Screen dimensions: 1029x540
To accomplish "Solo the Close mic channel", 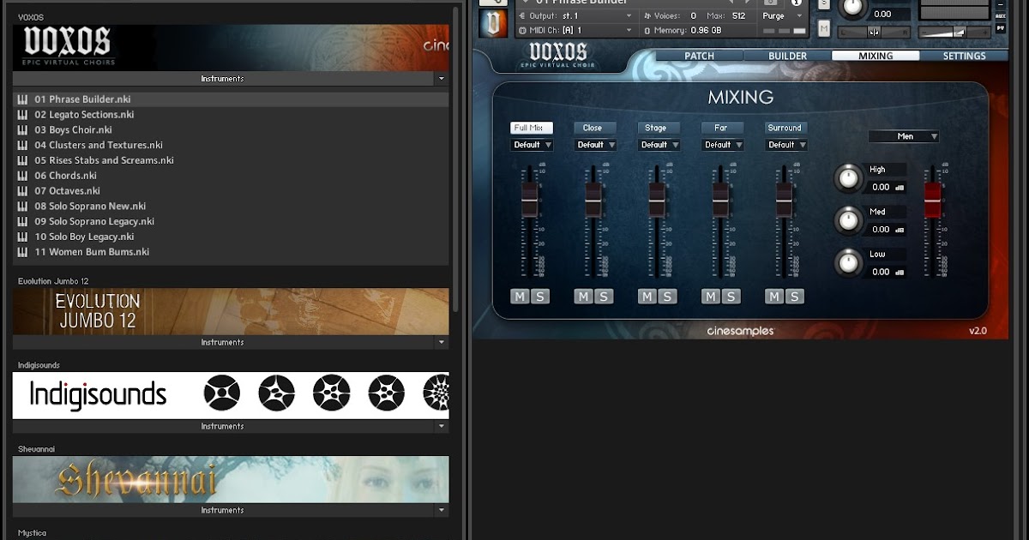I will tap(604, 297).
